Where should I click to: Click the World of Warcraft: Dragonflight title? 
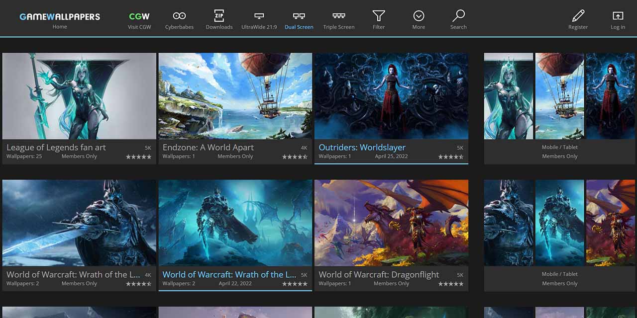click(x=379, y=274)
